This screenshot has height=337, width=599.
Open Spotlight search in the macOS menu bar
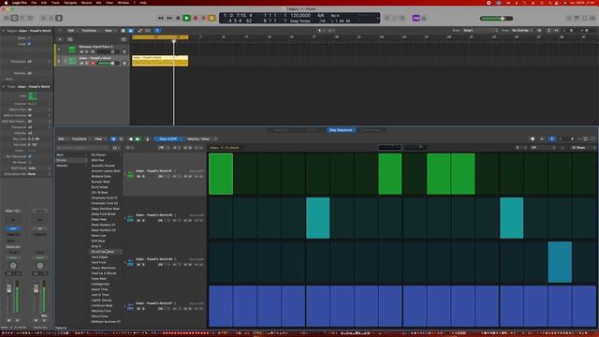(x=550, y=3)
